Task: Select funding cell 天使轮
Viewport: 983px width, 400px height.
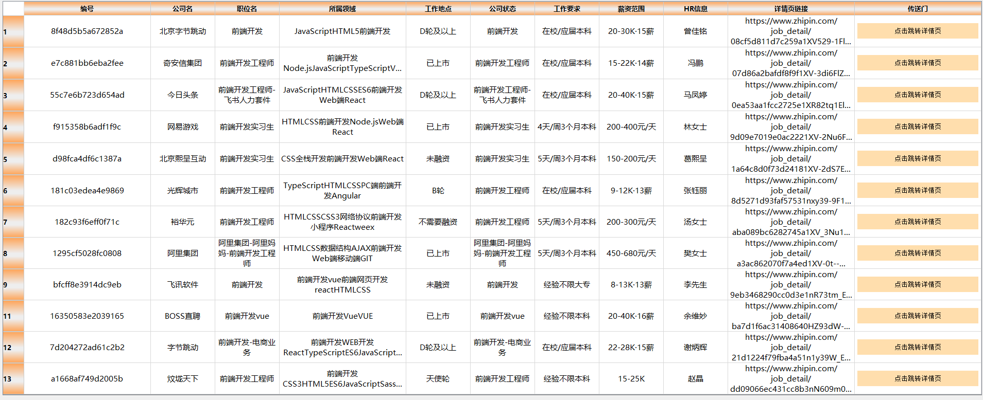Action: (438, 378)
